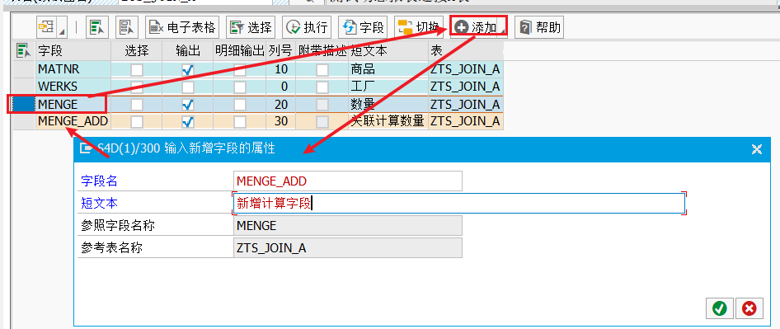
Task: Click column number 10 cell
Action: (x=281, y=69)
